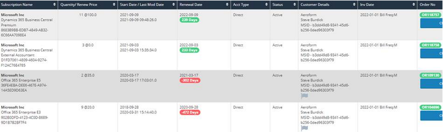Sort by the Customer Details column arrows
Screen dimensions: 443x132
[354, 5]
